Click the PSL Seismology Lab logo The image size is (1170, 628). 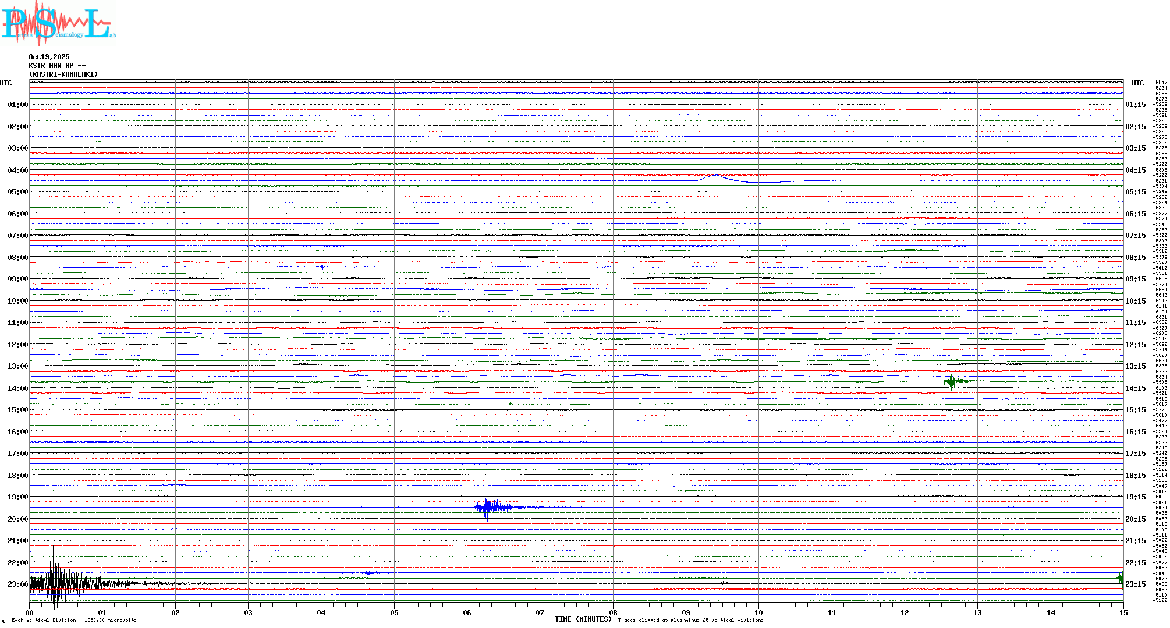(58, 23)
